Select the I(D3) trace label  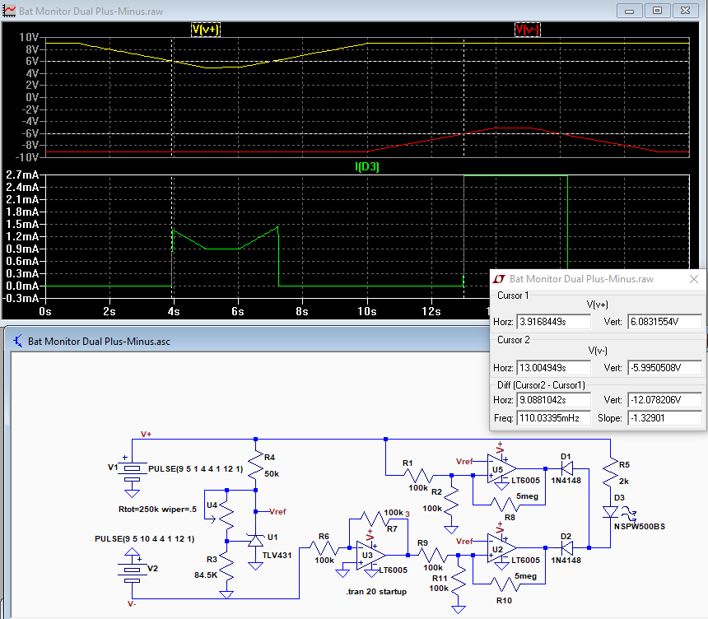pyautogui.click(x=366, y=166)
